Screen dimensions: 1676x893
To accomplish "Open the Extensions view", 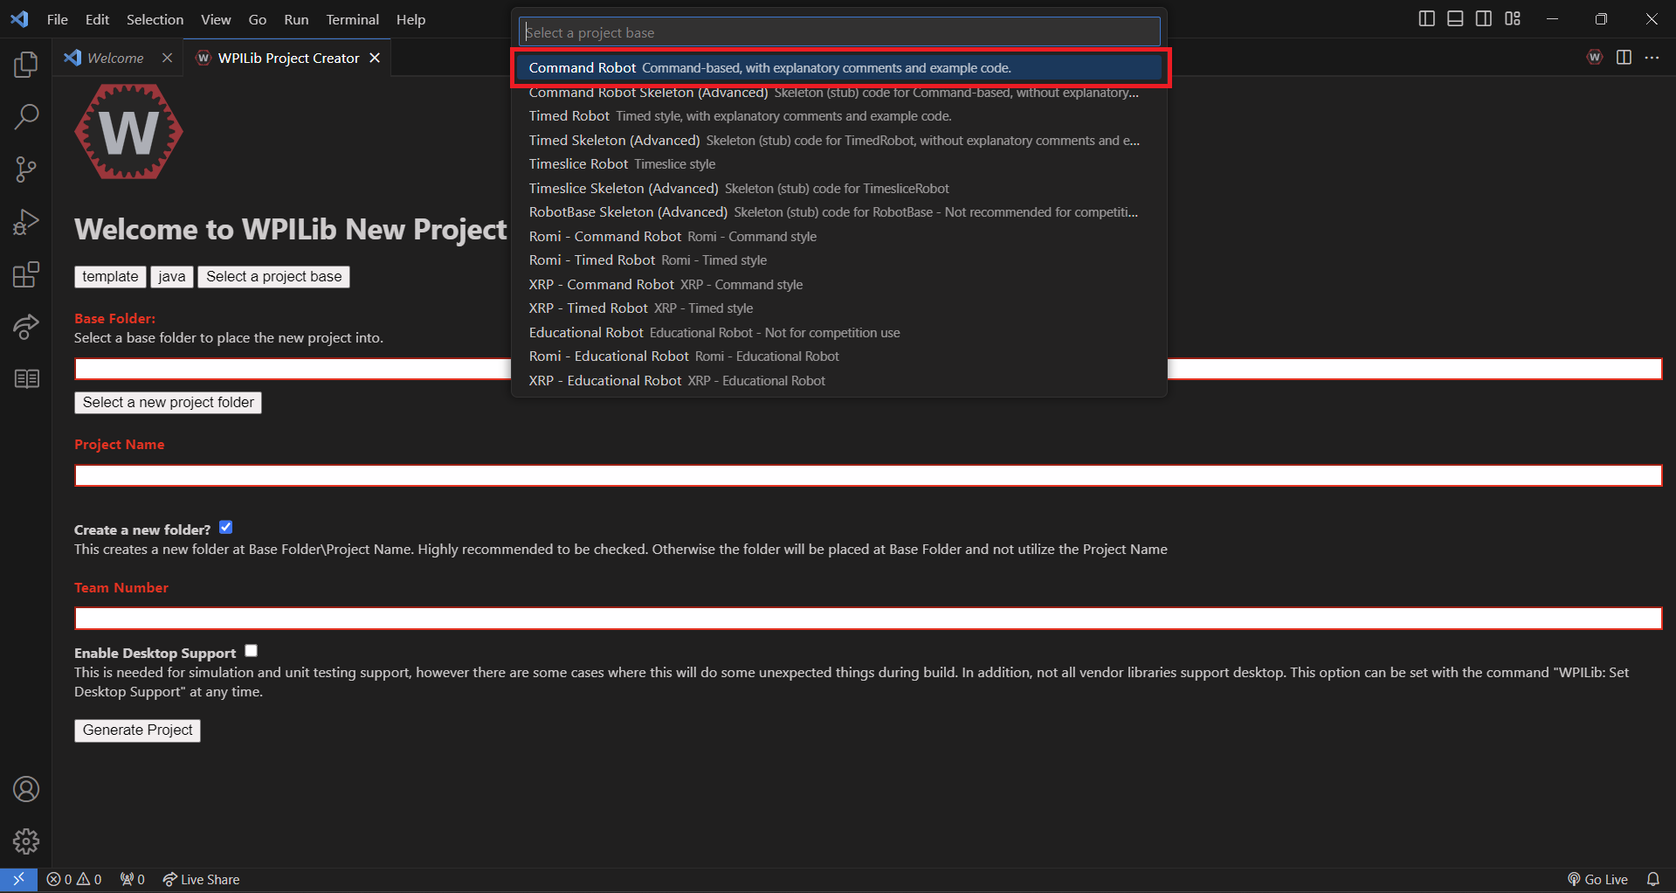I will [x=26, y=274].
